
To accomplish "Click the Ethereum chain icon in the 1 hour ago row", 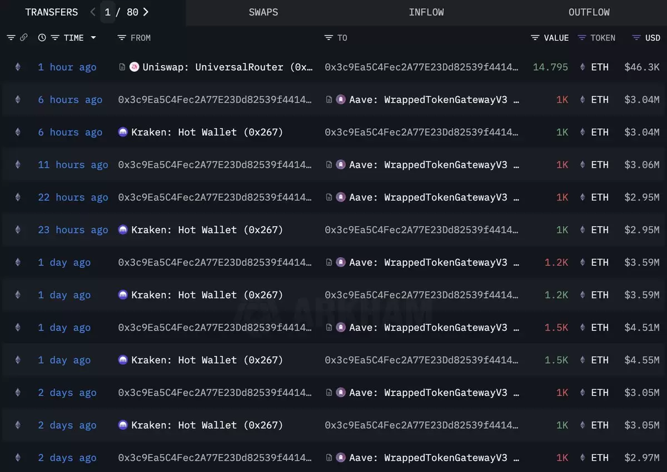I will [18, 67].
